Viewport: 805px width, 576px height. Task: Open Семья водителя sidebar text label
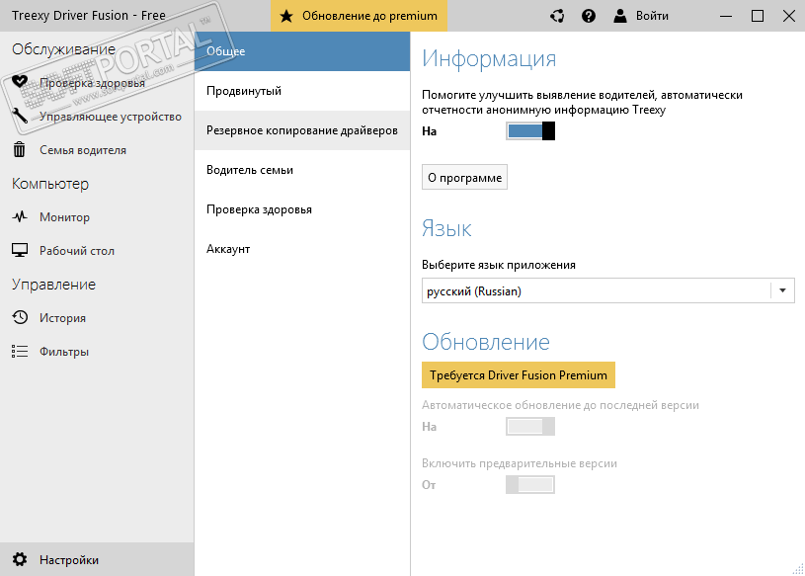[x=83, y=150]
